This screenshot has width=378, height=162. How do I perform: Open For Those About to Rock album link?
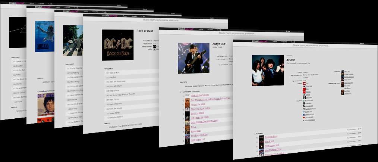point(210,99)
